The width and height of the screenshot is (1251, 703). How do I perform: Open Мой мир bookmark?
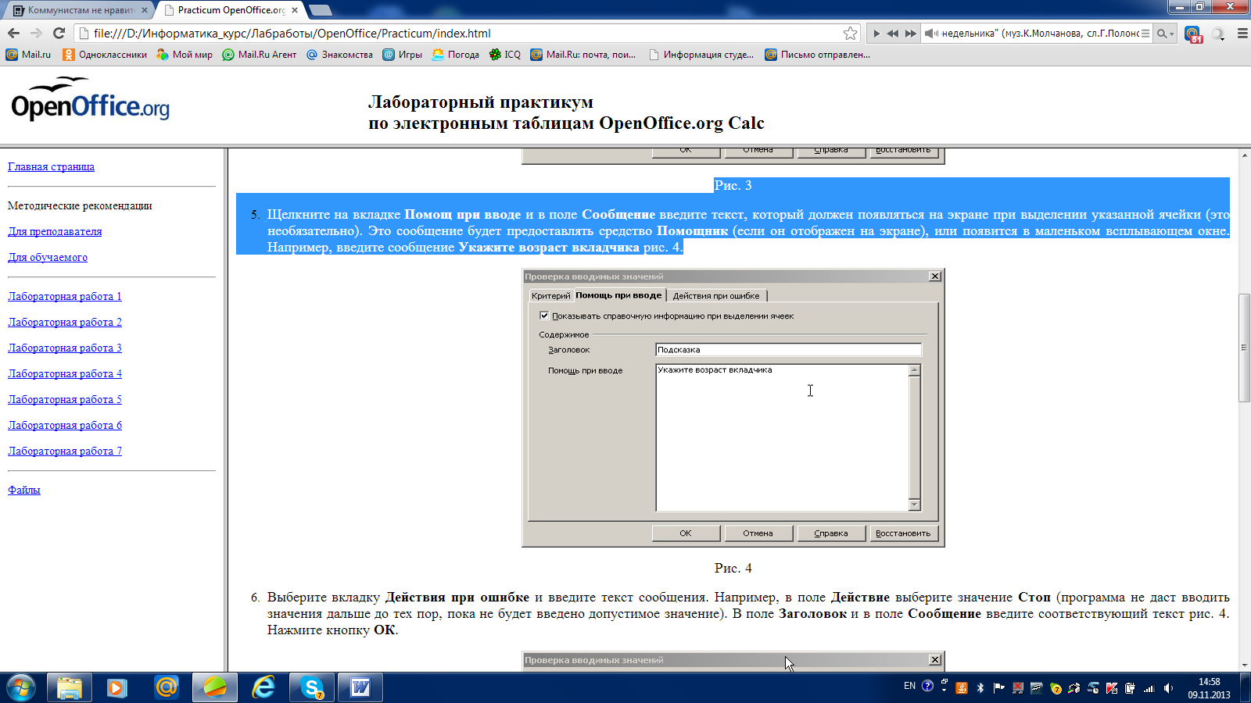(185, 55)
